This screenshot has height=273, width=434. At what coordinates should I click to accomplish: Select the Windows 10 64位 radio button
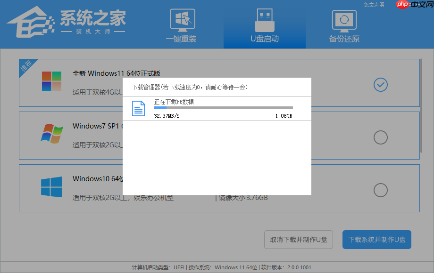pyautogui.click(x=380, y=190)
